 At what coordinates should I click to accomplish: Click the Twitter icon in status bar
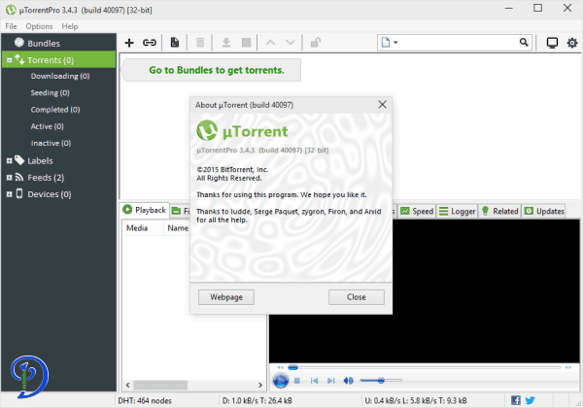[x=531, y=400]
